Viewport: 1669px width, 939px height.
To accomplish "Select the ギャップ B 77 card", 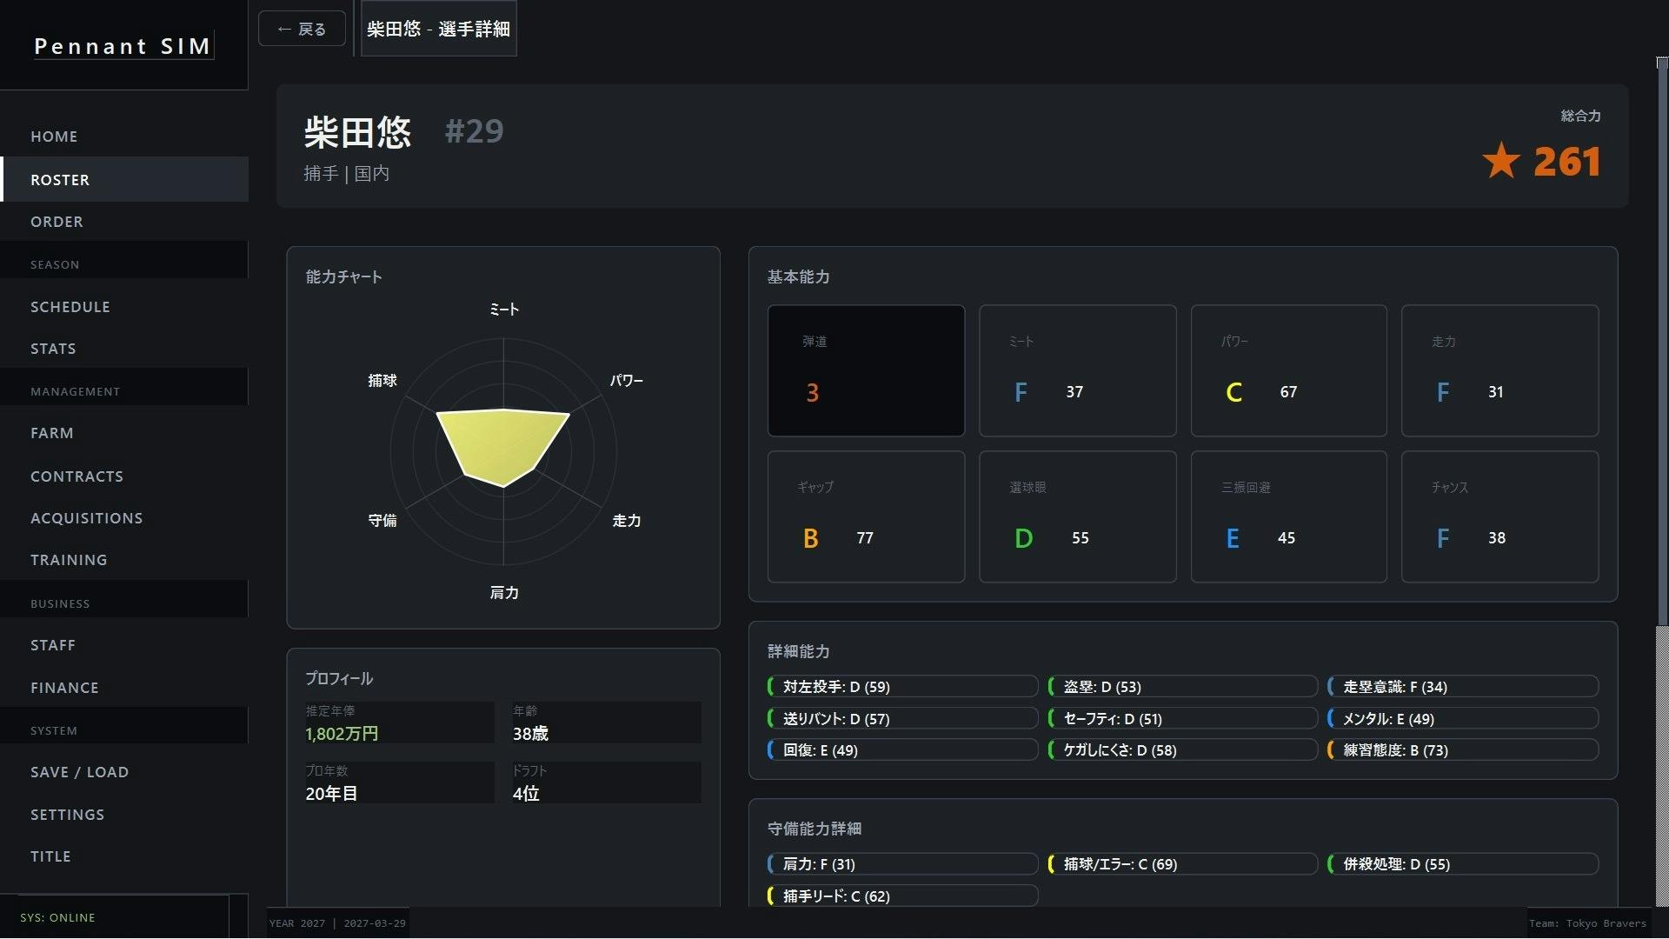I will click(866, 516).
